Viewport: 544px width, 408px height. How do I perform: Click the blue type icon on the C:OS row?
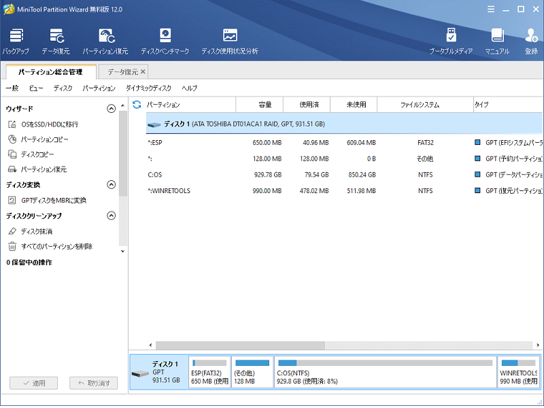point(478,175)
